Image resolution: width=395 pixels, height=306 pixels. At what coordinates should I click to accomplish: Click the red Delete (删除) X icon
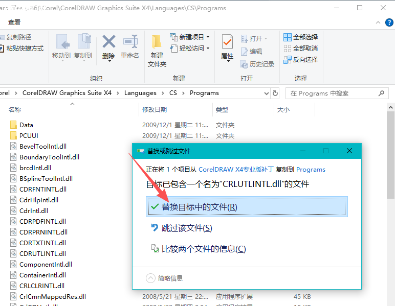pyautogui.click(x=109, y=42)
